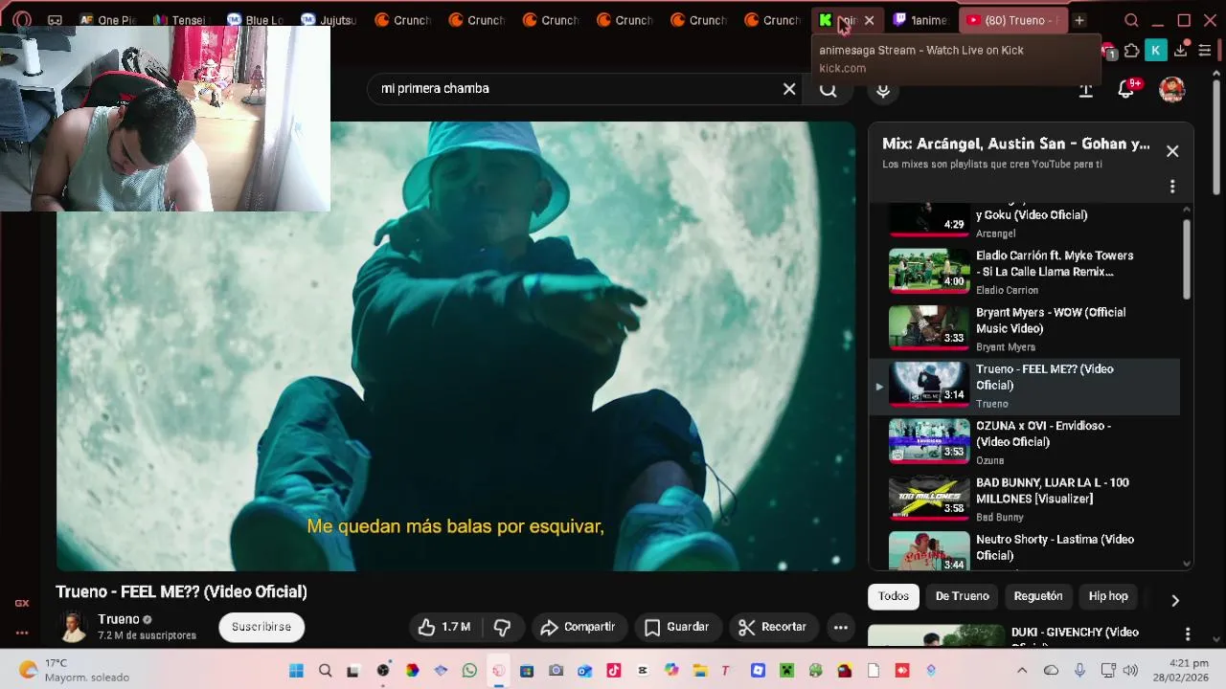Switch to the Blue Lock tab
The image size is (1226, 689).
(x=255, y=20)
